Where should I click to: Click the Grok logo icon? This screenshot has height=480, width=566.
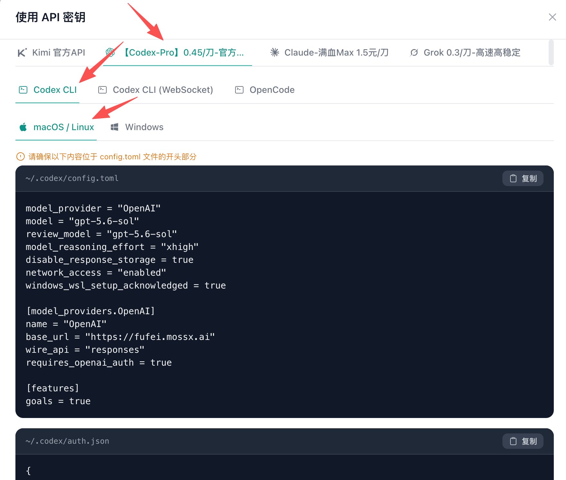(x=414, y=52)
